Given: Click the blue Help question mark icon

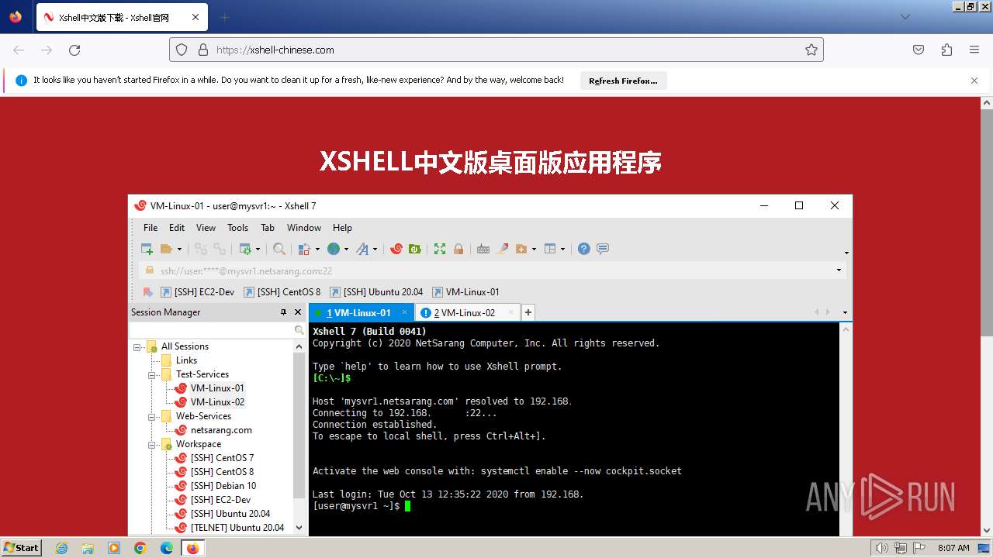Looking at the screenshot, I should pyautogui.click(x=584, y=249).
